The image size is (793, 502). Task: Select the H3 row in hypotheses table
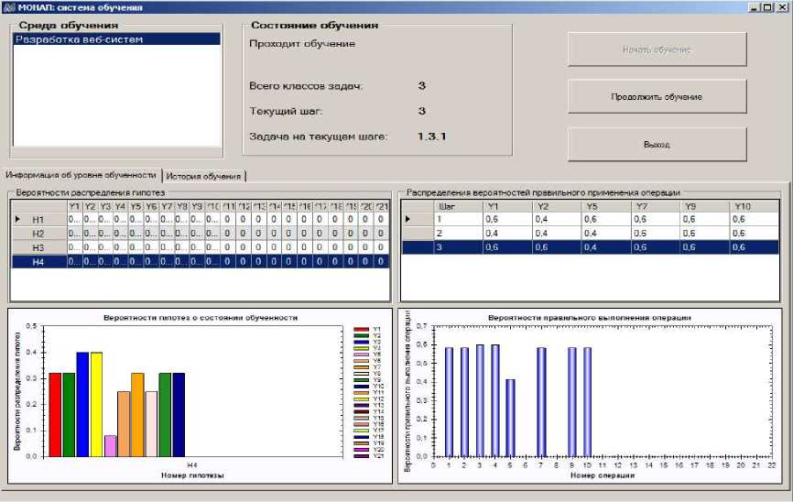pos(38,247)
